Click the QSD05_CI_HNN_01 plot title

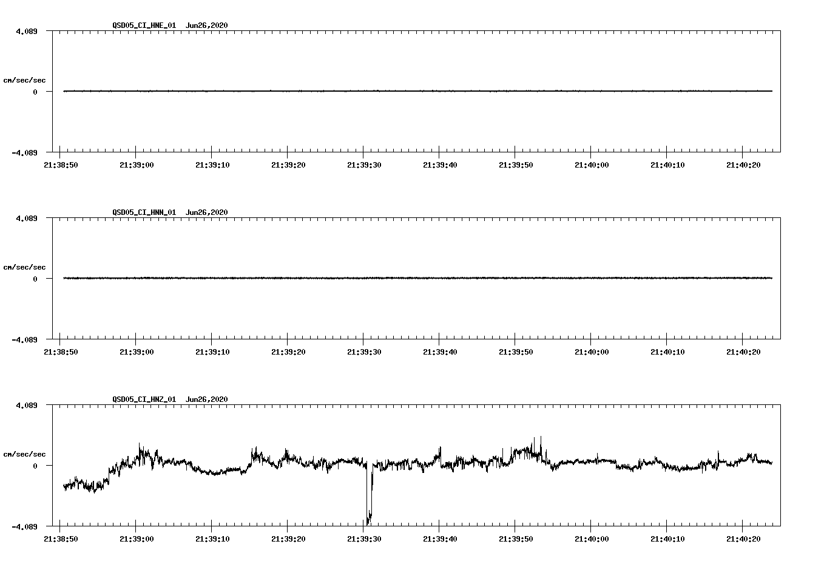tap(144, 212)
